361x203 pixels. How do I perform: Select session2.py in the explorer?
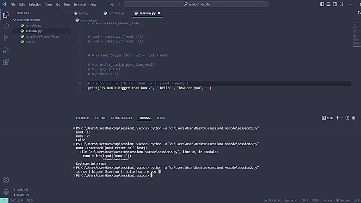point(34,31)
